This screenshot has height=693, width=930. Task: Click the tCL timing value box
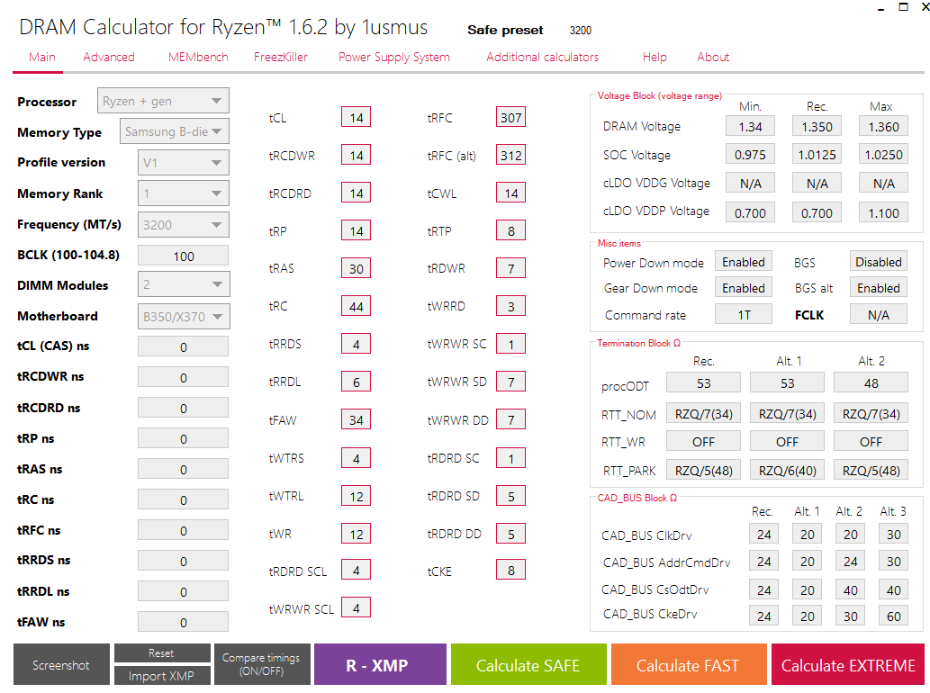[356, 117]
